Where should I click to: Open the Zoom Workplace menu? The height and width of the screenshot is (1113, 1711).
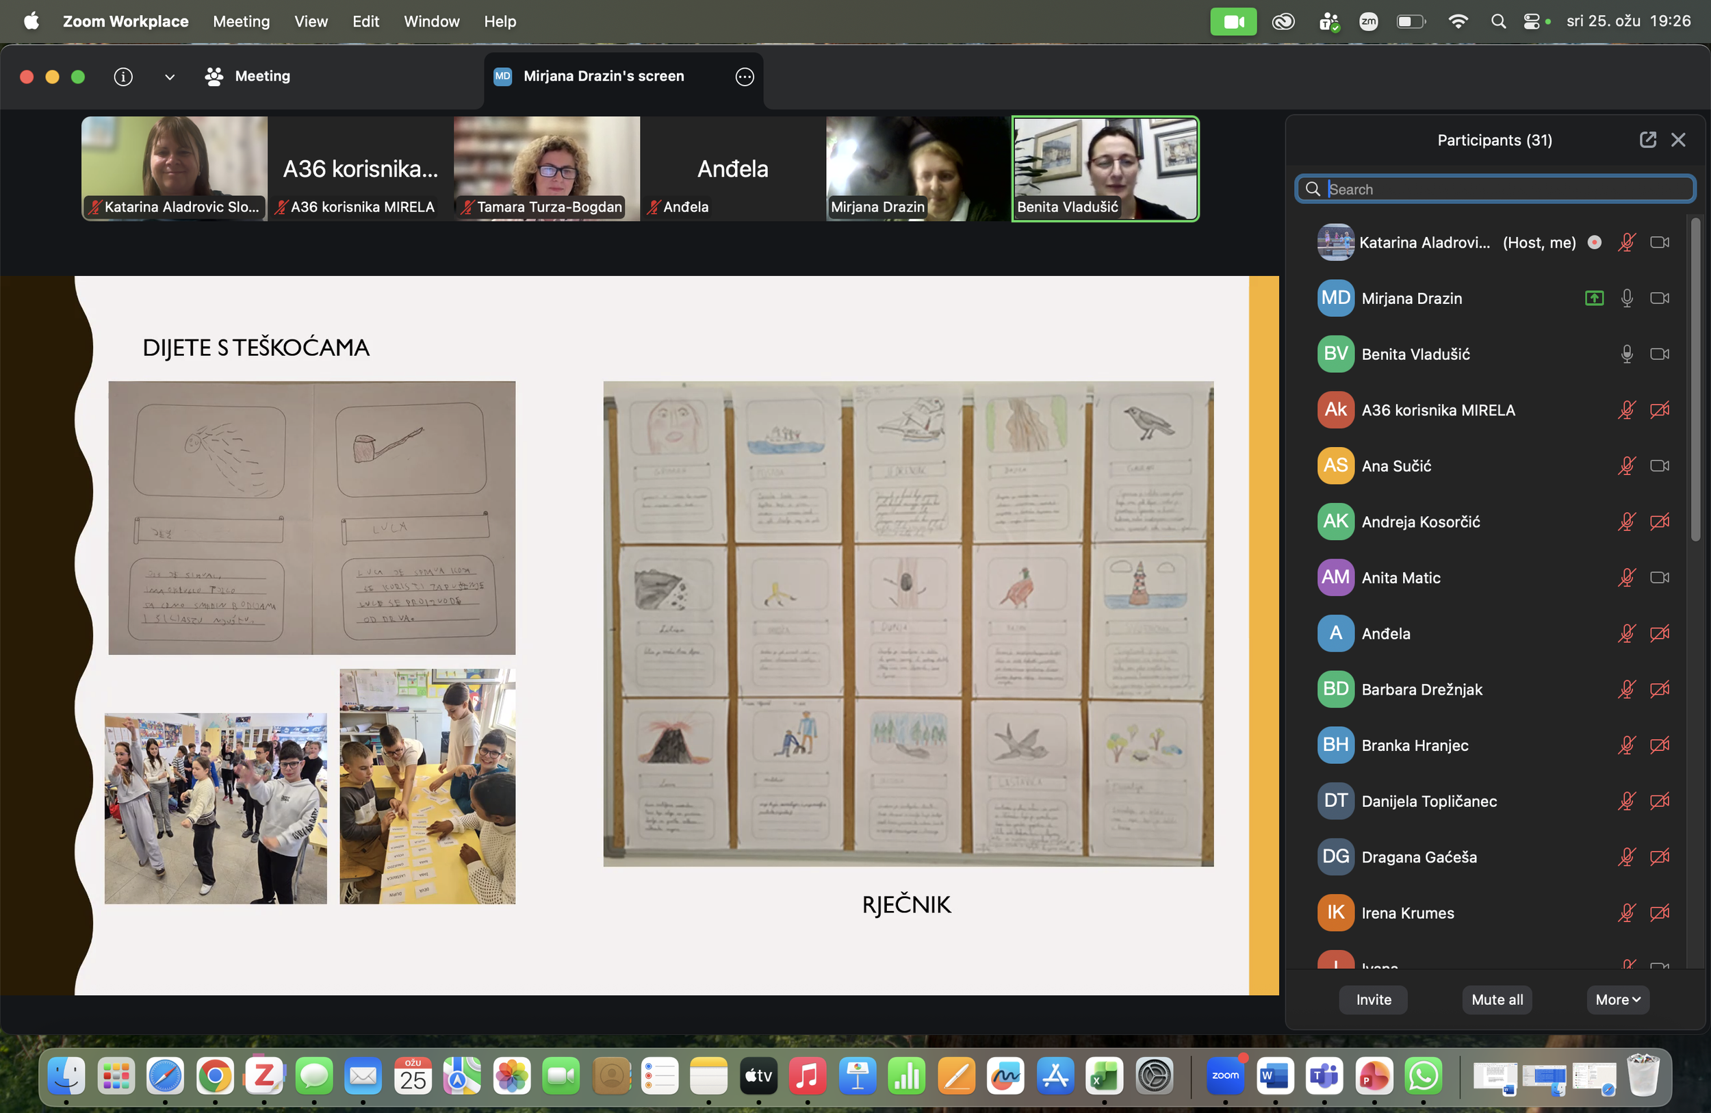(126, 22)
